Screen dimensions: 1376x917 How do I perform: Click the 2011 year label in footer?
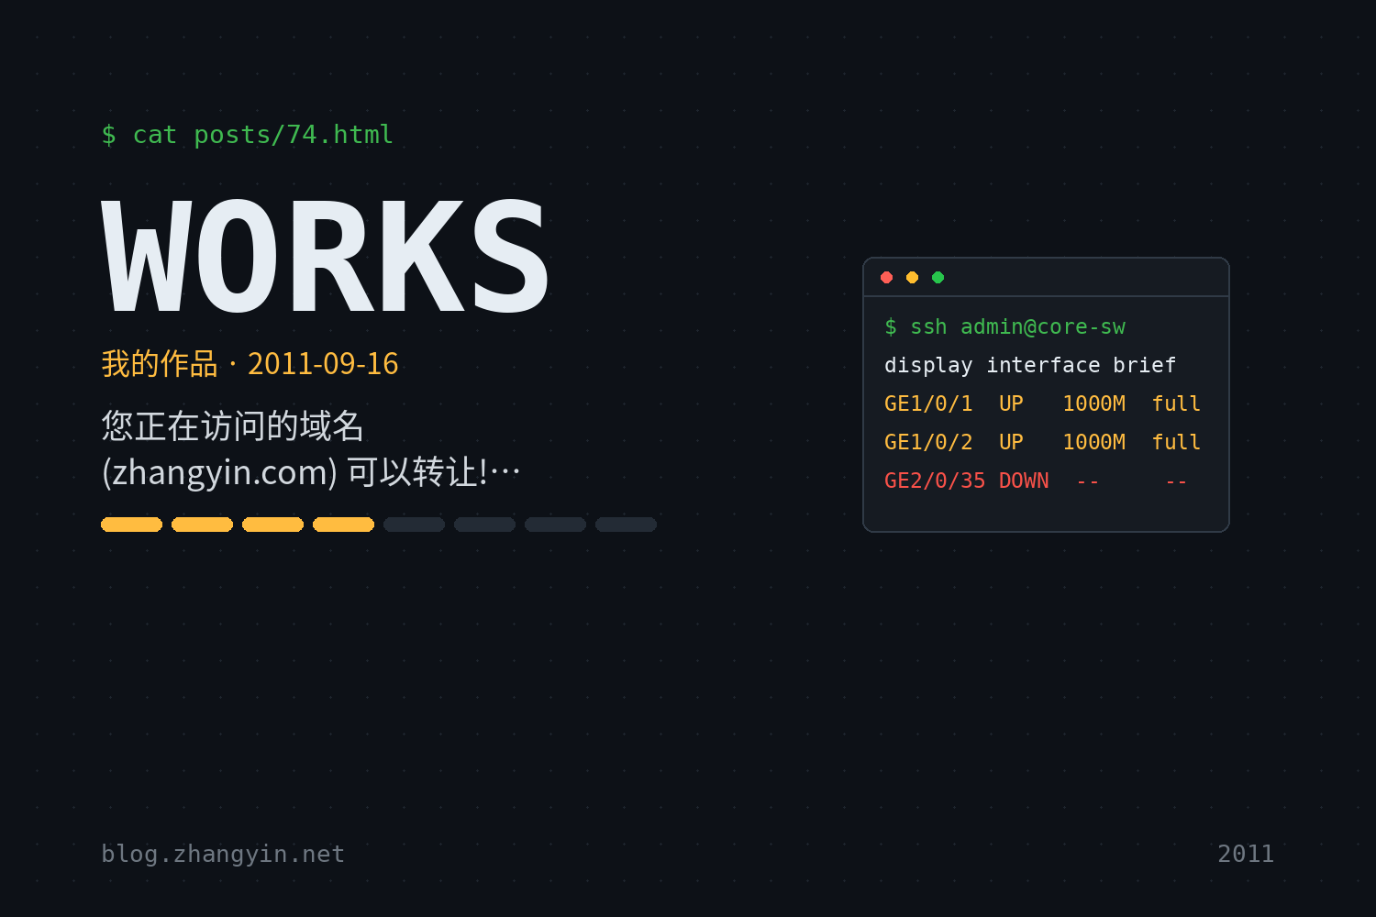tap(1246, 854)
